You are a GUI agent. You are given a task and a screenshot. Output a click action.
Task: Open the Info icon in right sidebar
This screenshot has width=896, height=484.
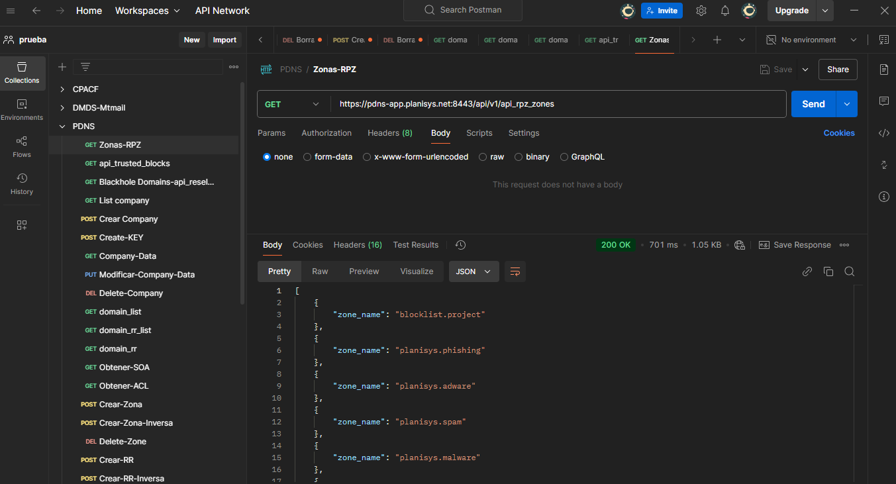(883, 197)
